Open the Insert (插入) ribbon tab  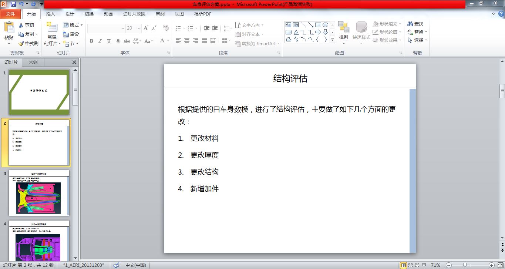[x=50, y=14]
